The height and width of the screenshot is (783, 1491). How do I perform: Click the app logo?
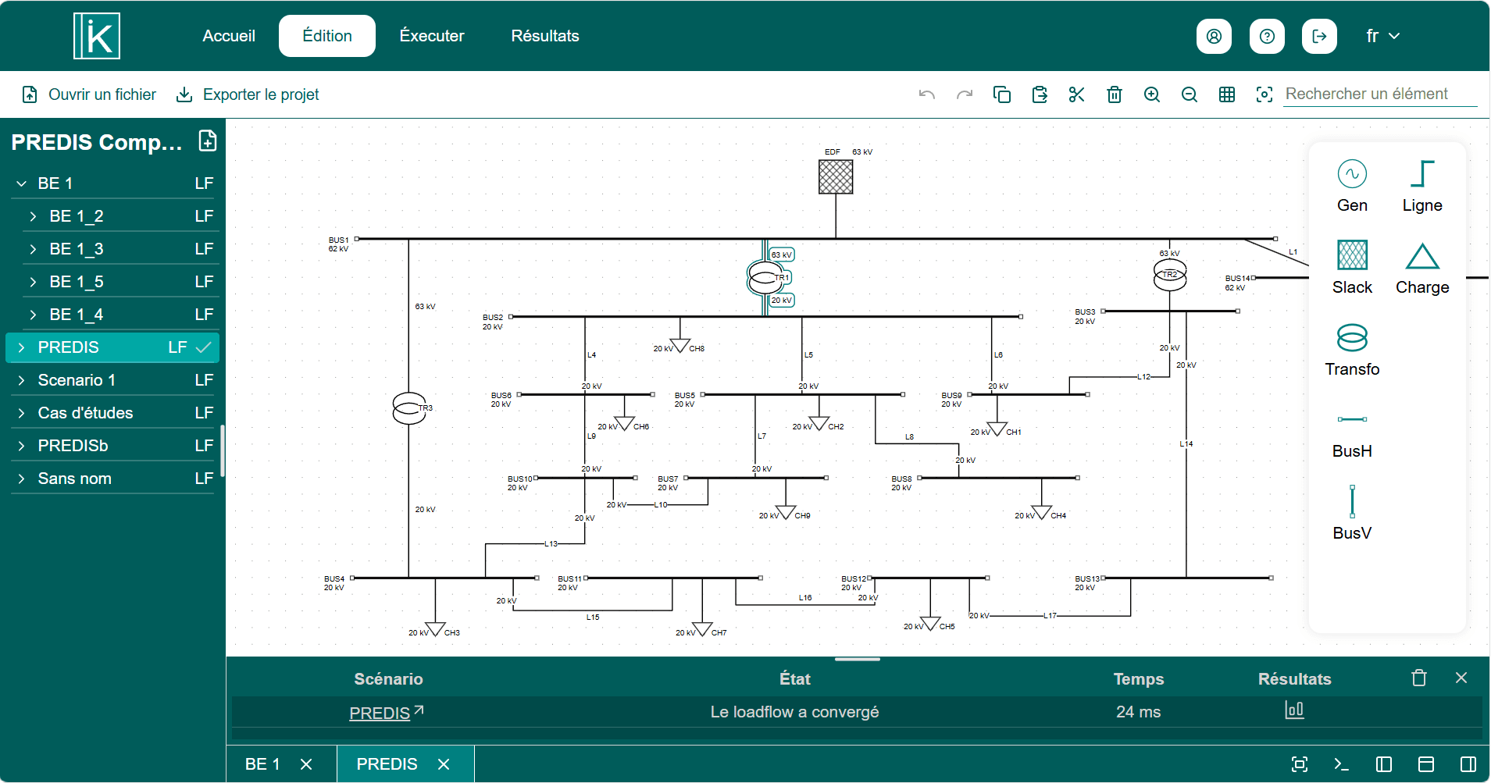97,36
